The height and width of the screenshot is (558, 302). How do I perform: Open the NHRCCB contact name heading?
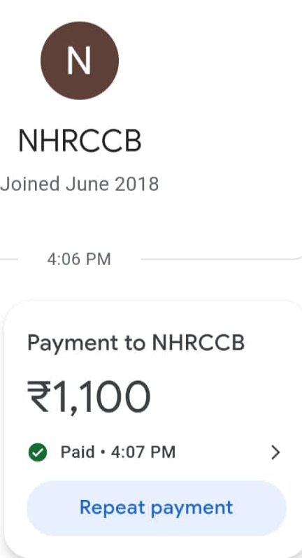coord(80,141)
